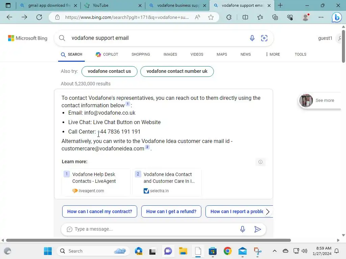Open the Bing Copilot sidebar icon
Screen dimensions: 346x259
pos(337,18)
